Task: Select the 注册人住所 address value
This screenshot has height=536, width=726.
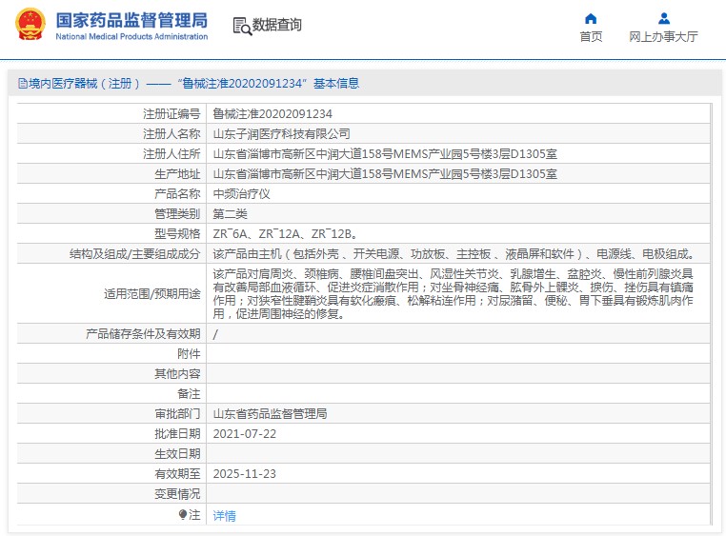Action: pos(385,154)
